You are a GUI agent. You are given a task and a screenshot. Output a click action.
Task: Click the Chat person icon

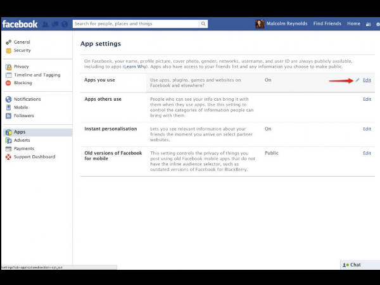click(x=345, y=265)
